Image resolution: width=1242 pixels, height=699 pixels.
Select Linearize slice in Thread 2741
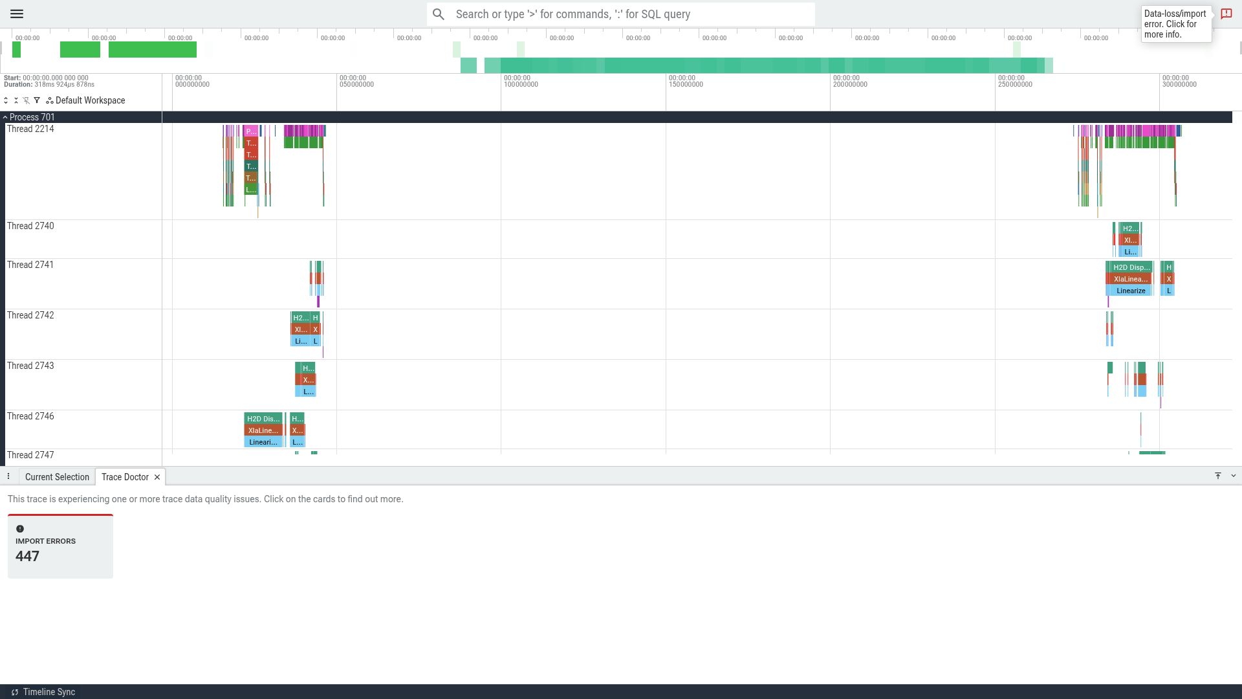click(x=1130, y=291)
